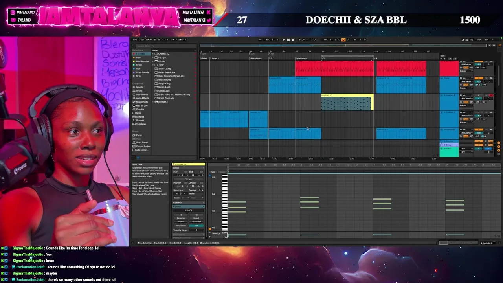Select Instruments category in browser
The width and height of the screenshot is (503, 283).
[142, 94]
